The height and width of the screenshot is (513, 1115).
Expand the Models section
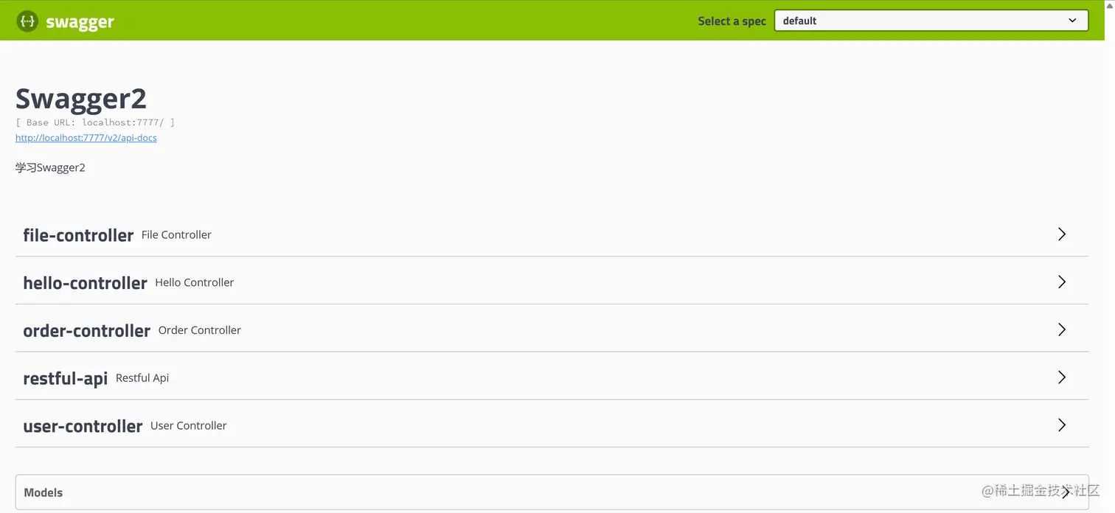pos(552,492)
